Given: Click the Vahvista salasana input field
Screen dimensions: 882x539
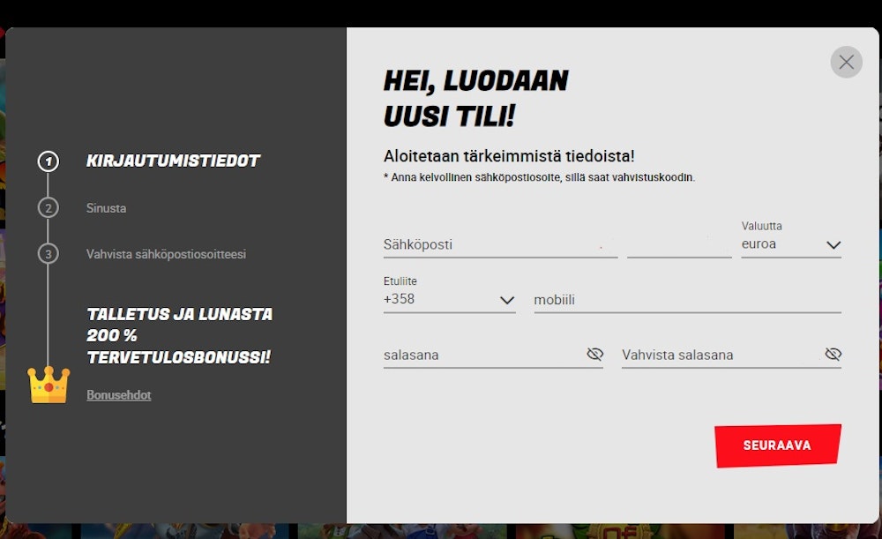Looking at the screenshot, I should [719, 355].
